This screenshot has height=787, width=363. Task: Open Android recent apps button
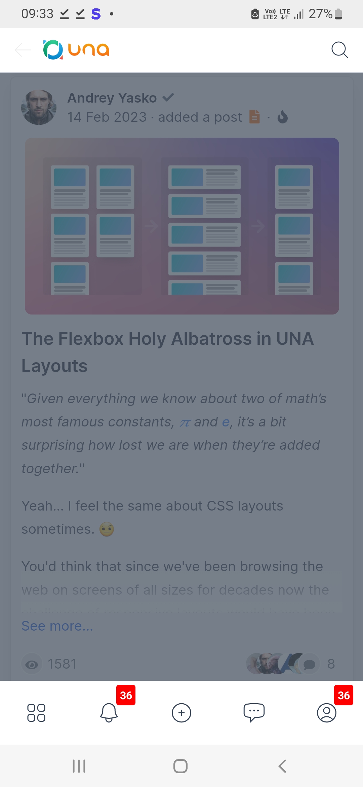pyautogui.click(x=79, y=766)
